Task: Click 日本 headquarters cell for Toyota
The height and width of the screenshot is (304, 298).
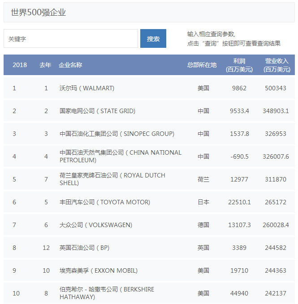Action: click(203, 202)
